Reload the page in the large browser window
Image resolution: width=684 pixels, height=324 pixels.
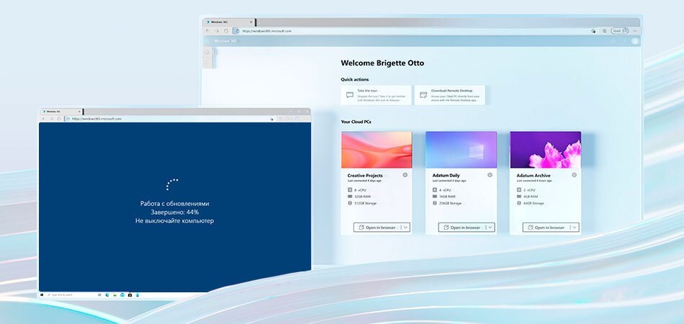point(226,31)
